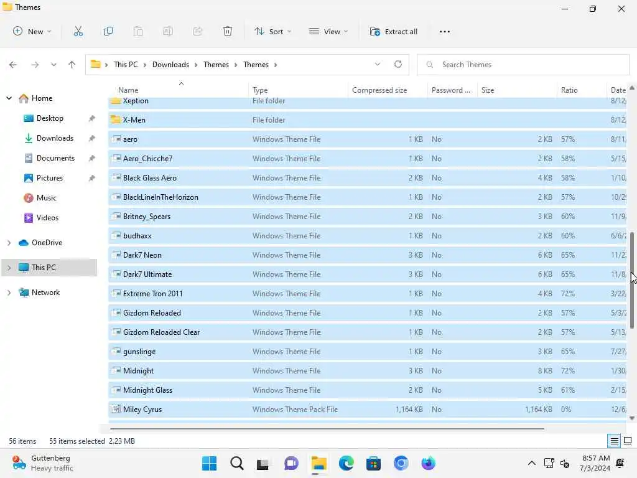Open the Guttenberg traffic widget
Screen dimensions: 637x478
tap(43, 463)
